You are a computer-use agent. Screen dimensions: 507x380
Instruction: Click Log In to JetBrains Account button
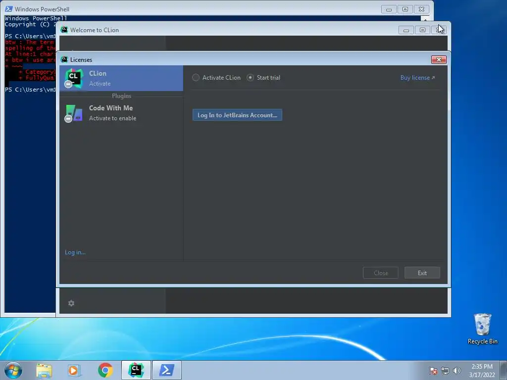(x=237, y=115)
